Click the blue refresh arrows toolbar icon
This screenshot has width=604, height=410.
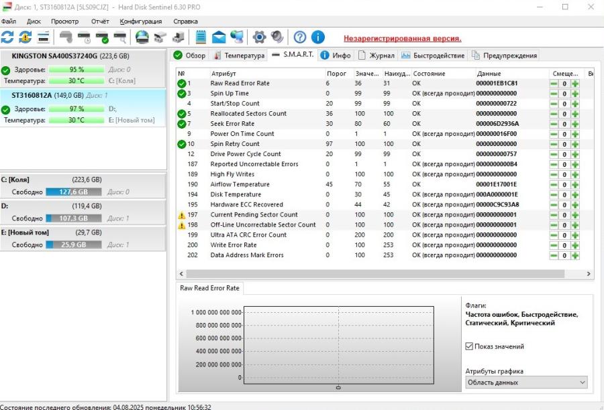7,37
